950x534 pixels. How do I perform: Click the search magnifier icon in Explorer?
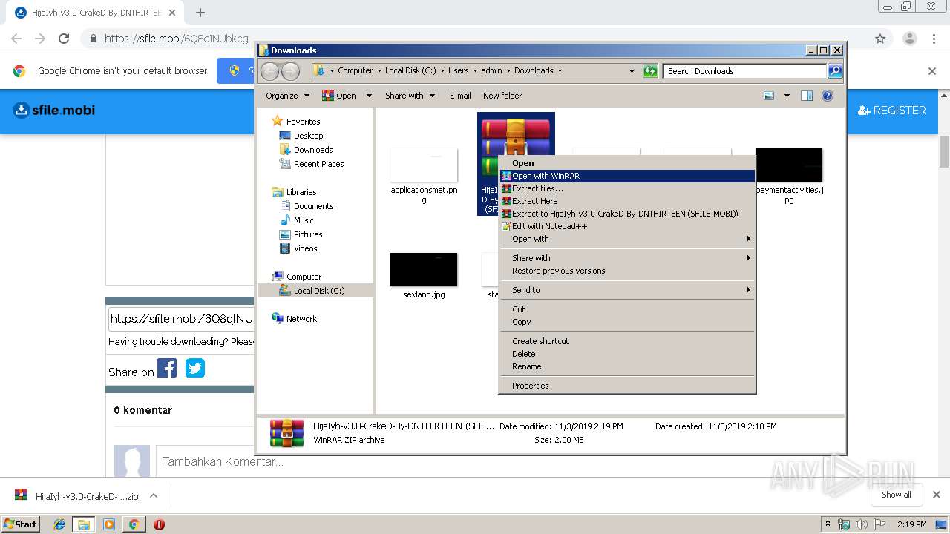pos(835,71)
